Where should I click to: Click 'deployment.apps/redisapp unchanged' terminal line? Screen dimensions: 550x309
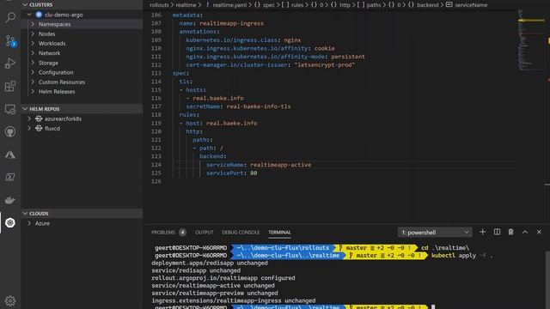pos(210,263)
